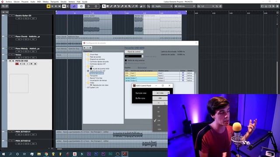The height and width of the screenshot is (157, 280).
Task: Click the undo arrow in toolbar
Action: (x=3, y=6)
